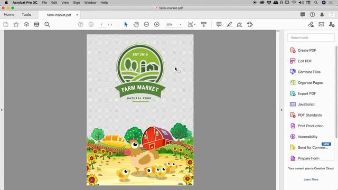Click the Wi-Fi status icon
This screenshot has height=190, width=338.
[294, 3]
